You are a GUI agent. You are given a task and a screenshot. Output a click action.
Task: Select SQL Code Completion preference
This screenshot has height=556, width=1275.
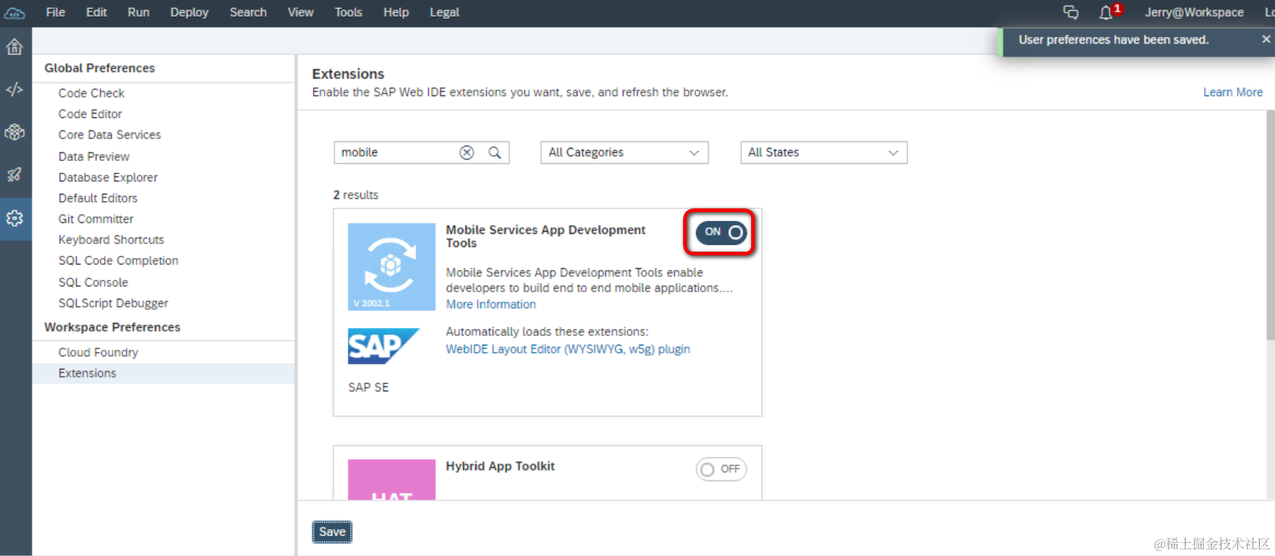[x=118, y=260]
